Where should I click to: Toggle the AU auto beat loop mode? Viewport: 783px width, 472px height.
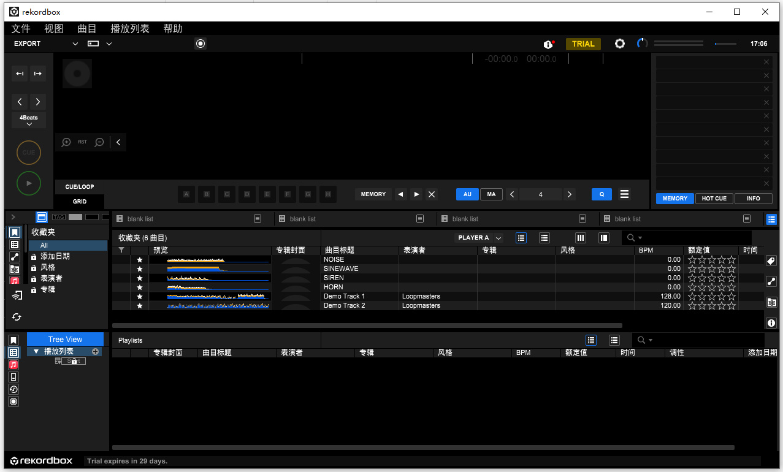coord(467,194)
